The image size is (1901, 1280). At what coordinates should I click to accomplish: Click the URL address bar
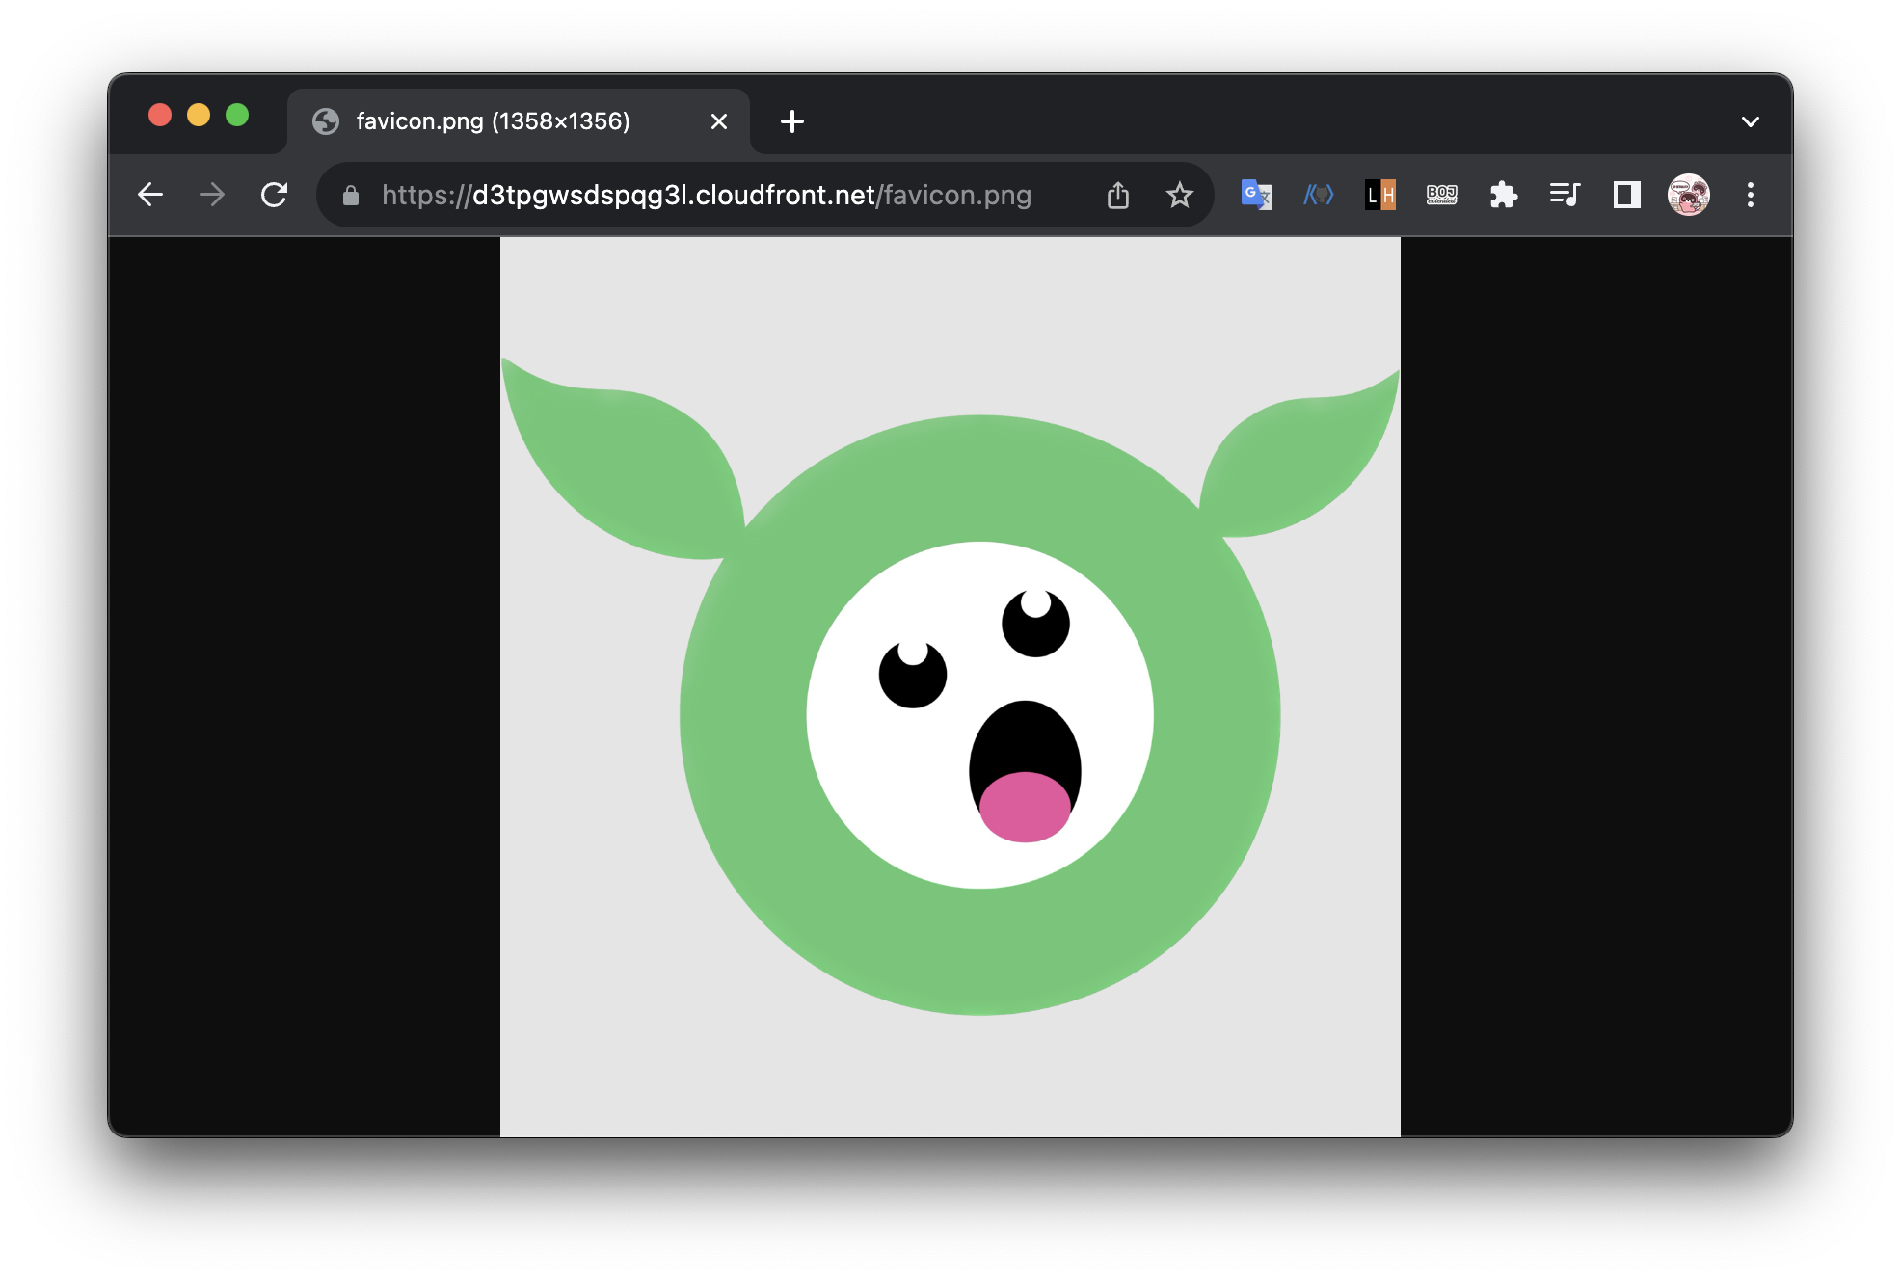tap(706, 195)
